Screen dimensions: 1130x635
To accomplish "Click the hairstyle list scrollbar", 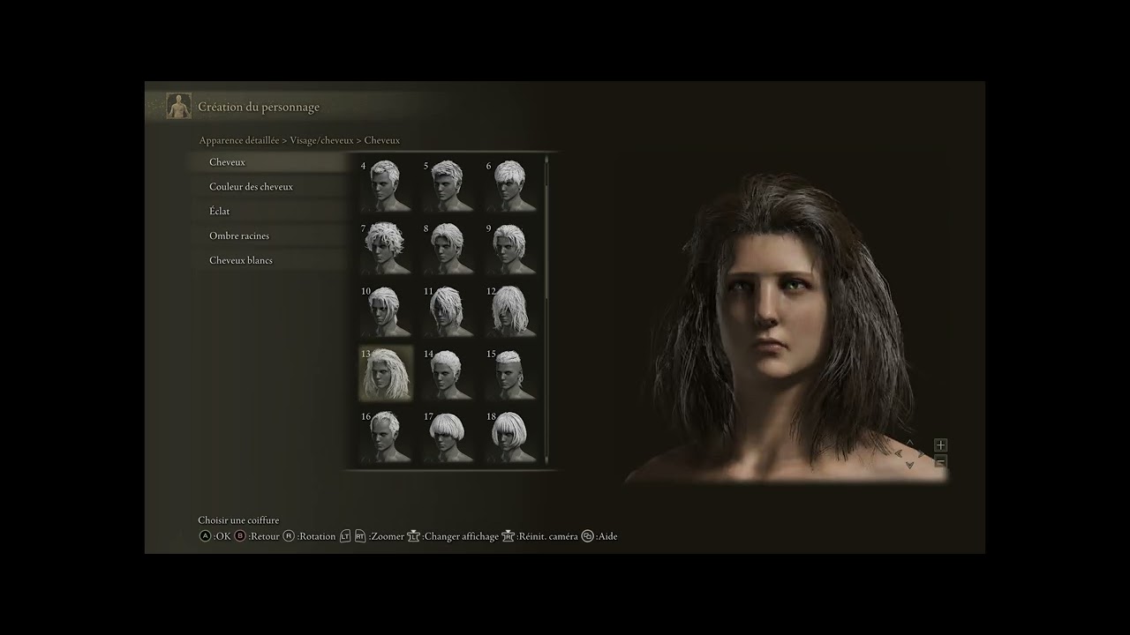I will 547,310.
